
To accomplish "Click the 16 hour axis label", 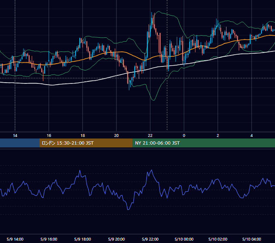I will click(49, 136).
